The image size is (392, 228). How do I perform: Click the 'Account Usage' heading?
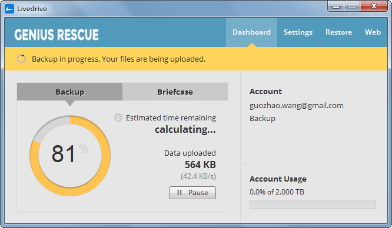tap(278, 179)
